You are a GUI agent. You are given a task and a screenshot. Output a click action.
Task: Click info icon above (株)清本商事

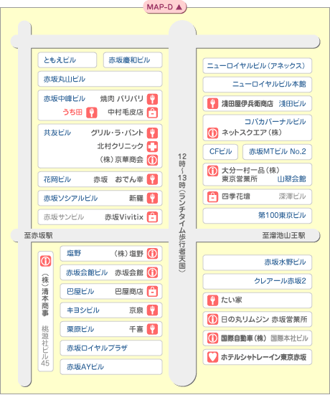tap(45, 261)
